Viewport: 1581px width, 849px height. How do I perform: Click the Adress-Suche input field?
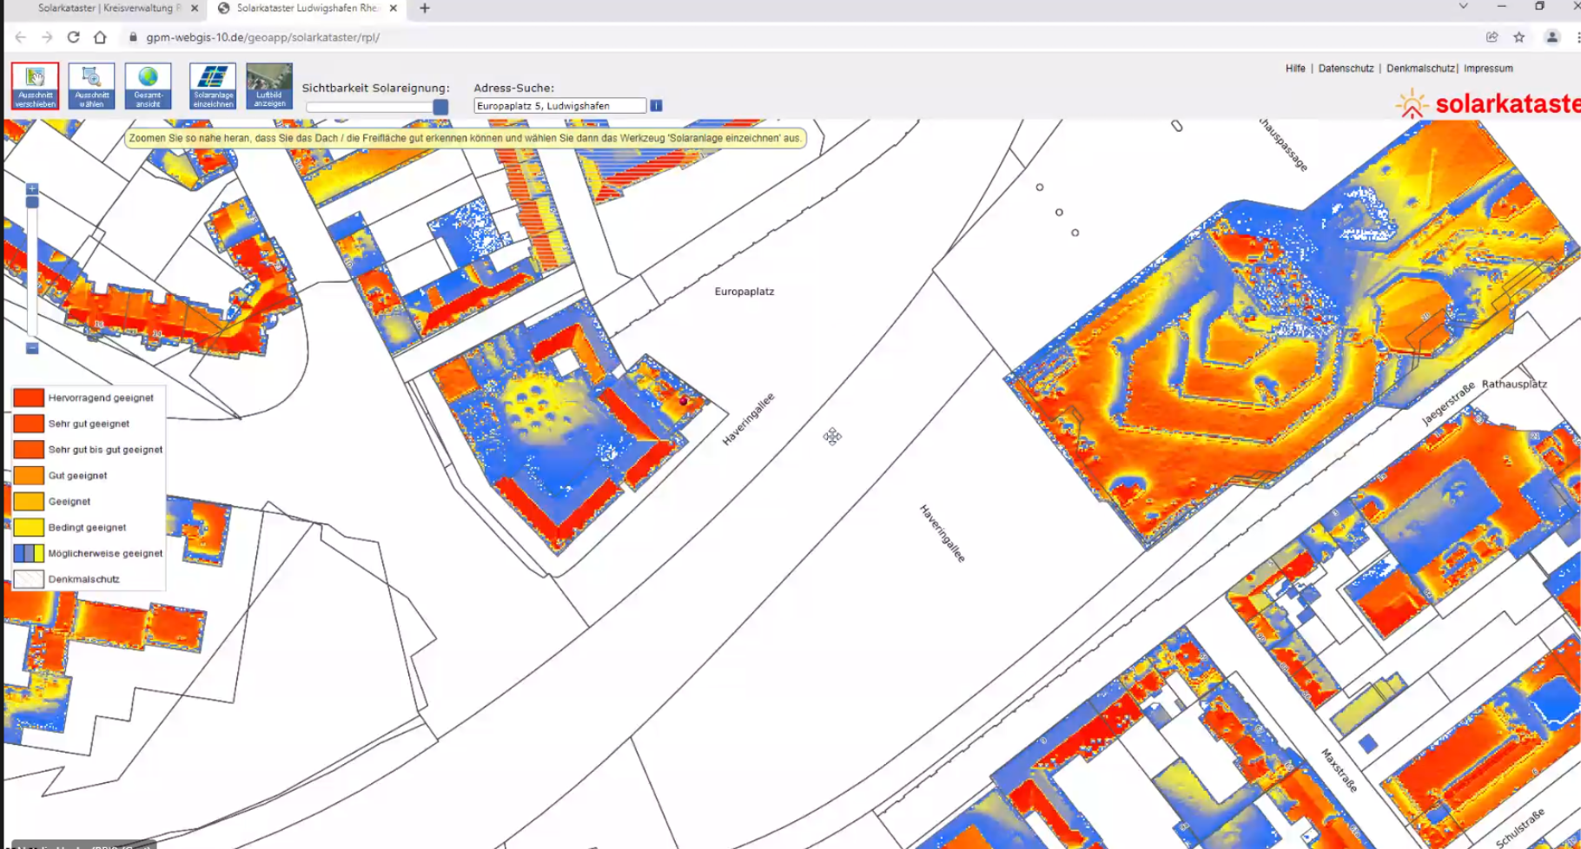(559, 106)
